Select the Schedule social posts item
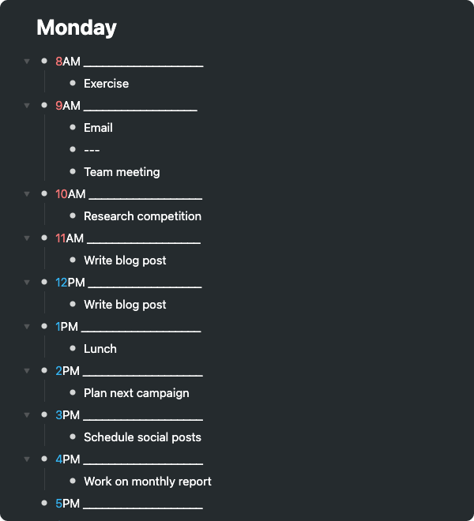474x521 pixels. tap(142, 437)
